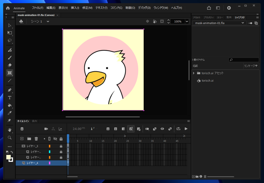Select the Lasso tool in the toolbar
This screenshot has width=264, height=183.
(10, 40)
